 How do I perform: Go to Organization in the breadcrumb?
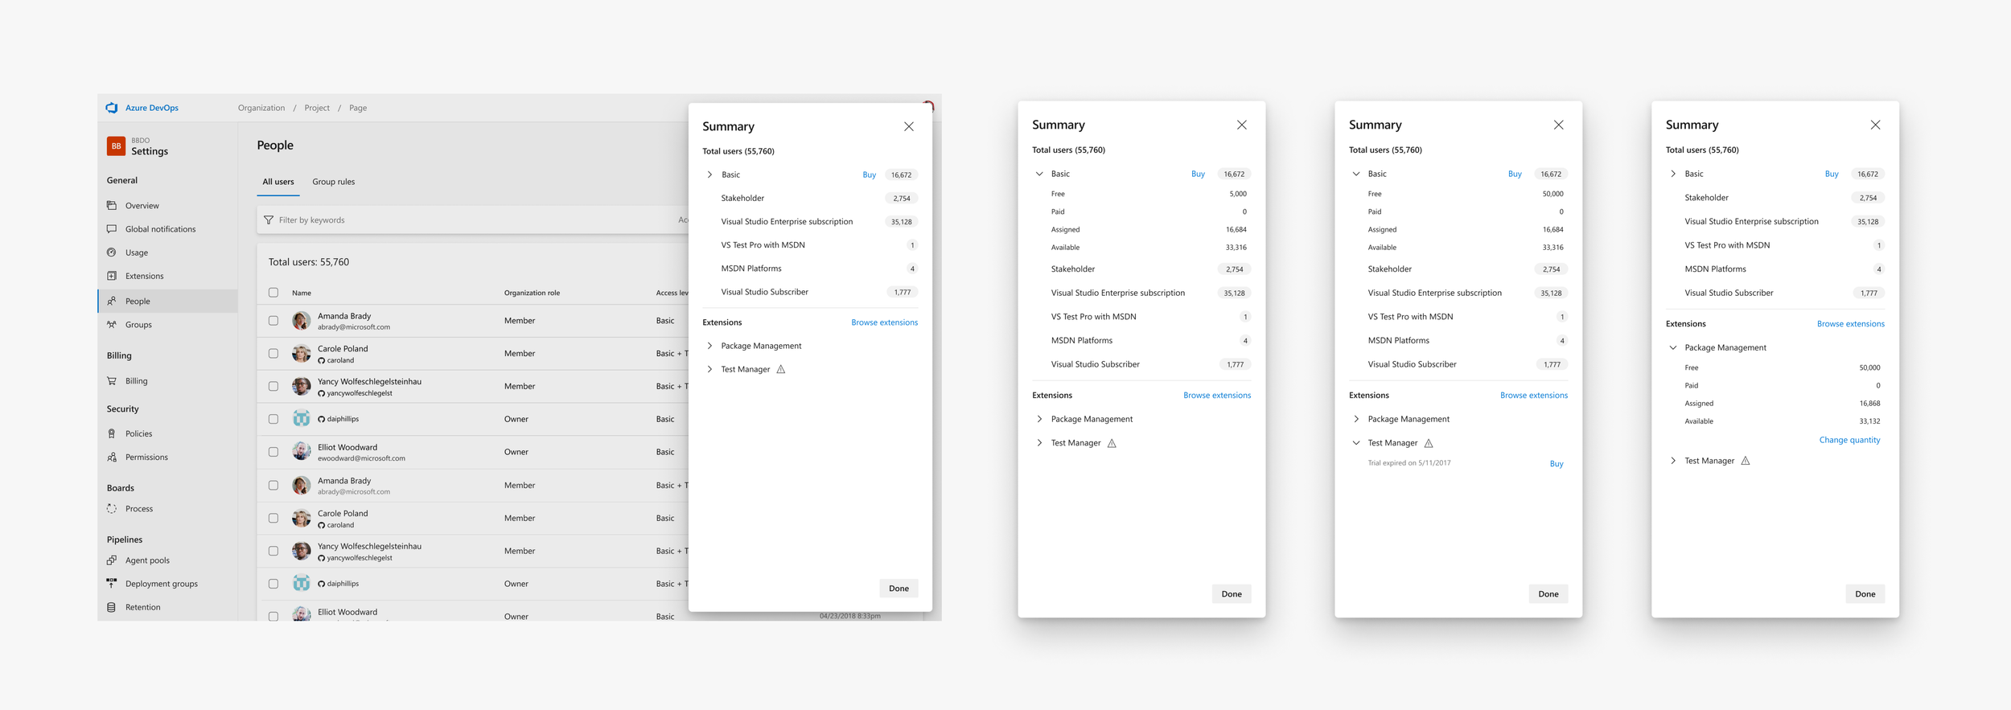click(x=261, y=108)
